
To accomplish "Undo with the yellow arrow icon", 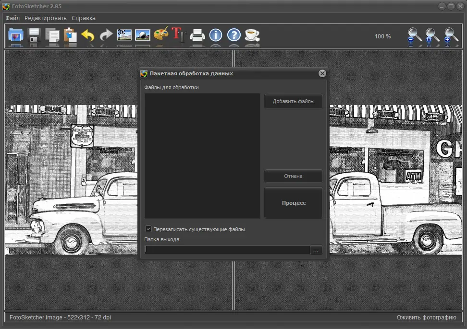I will pyautogui.click(x=88, y=35).
